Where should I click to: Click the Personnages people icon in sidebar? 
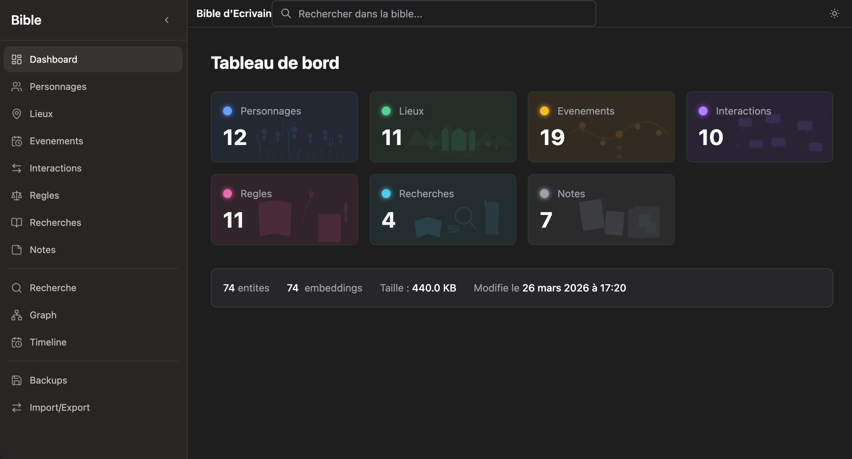pyautogui.click(x=17, y=87)
